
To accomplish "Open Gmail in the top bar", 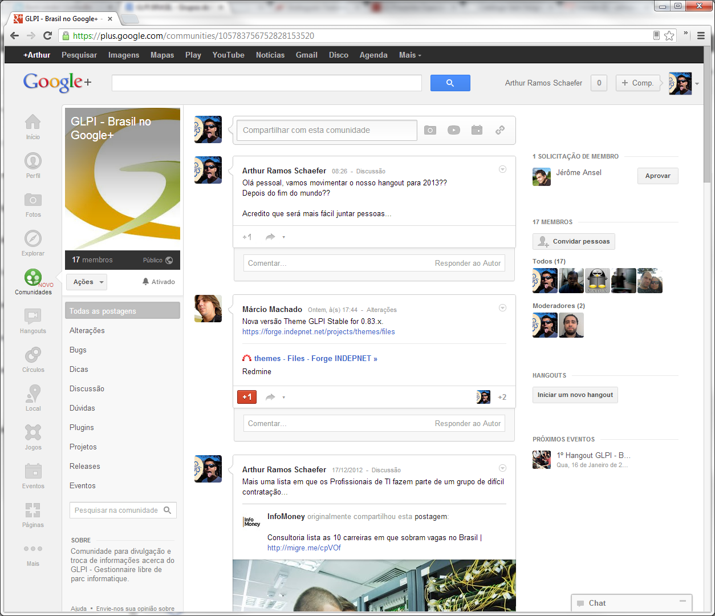I will point(306,55).
